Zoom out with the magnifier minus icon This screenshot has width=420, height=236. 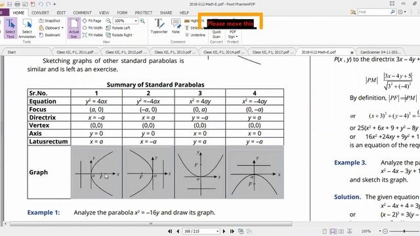tap(108, 20)
